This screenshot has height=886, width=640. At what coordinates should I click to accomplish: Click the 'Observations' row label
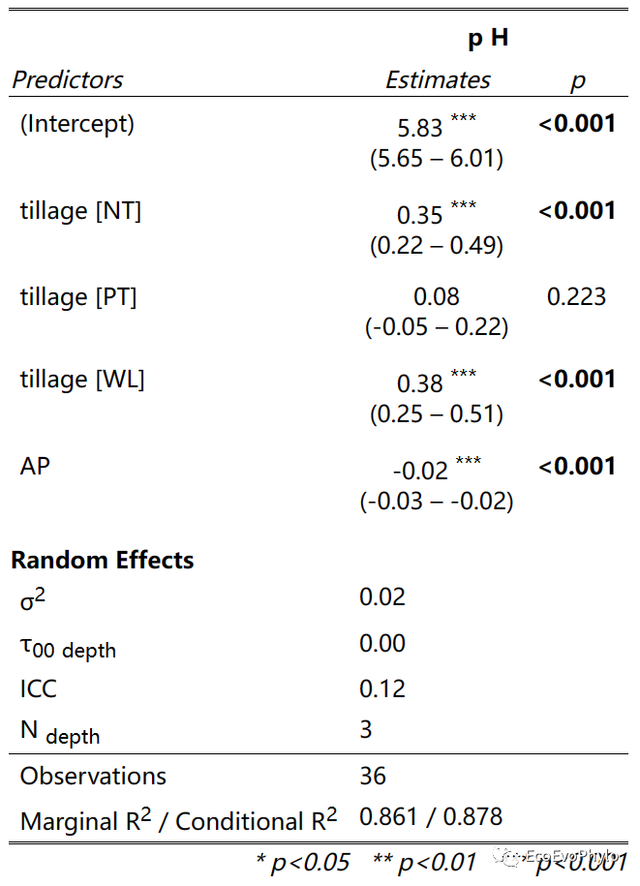coord(93,776)
